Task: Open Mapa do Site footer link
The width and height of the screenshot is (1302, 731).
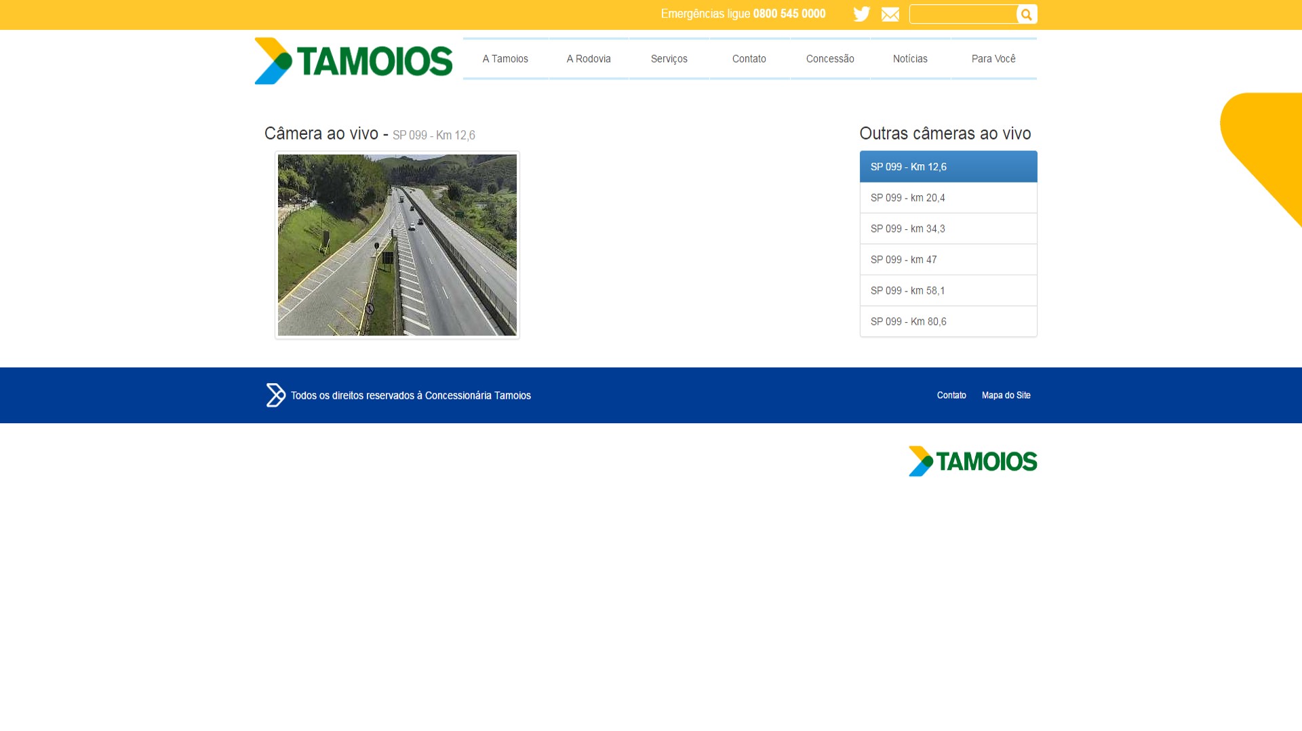Action: (1006, 395)
